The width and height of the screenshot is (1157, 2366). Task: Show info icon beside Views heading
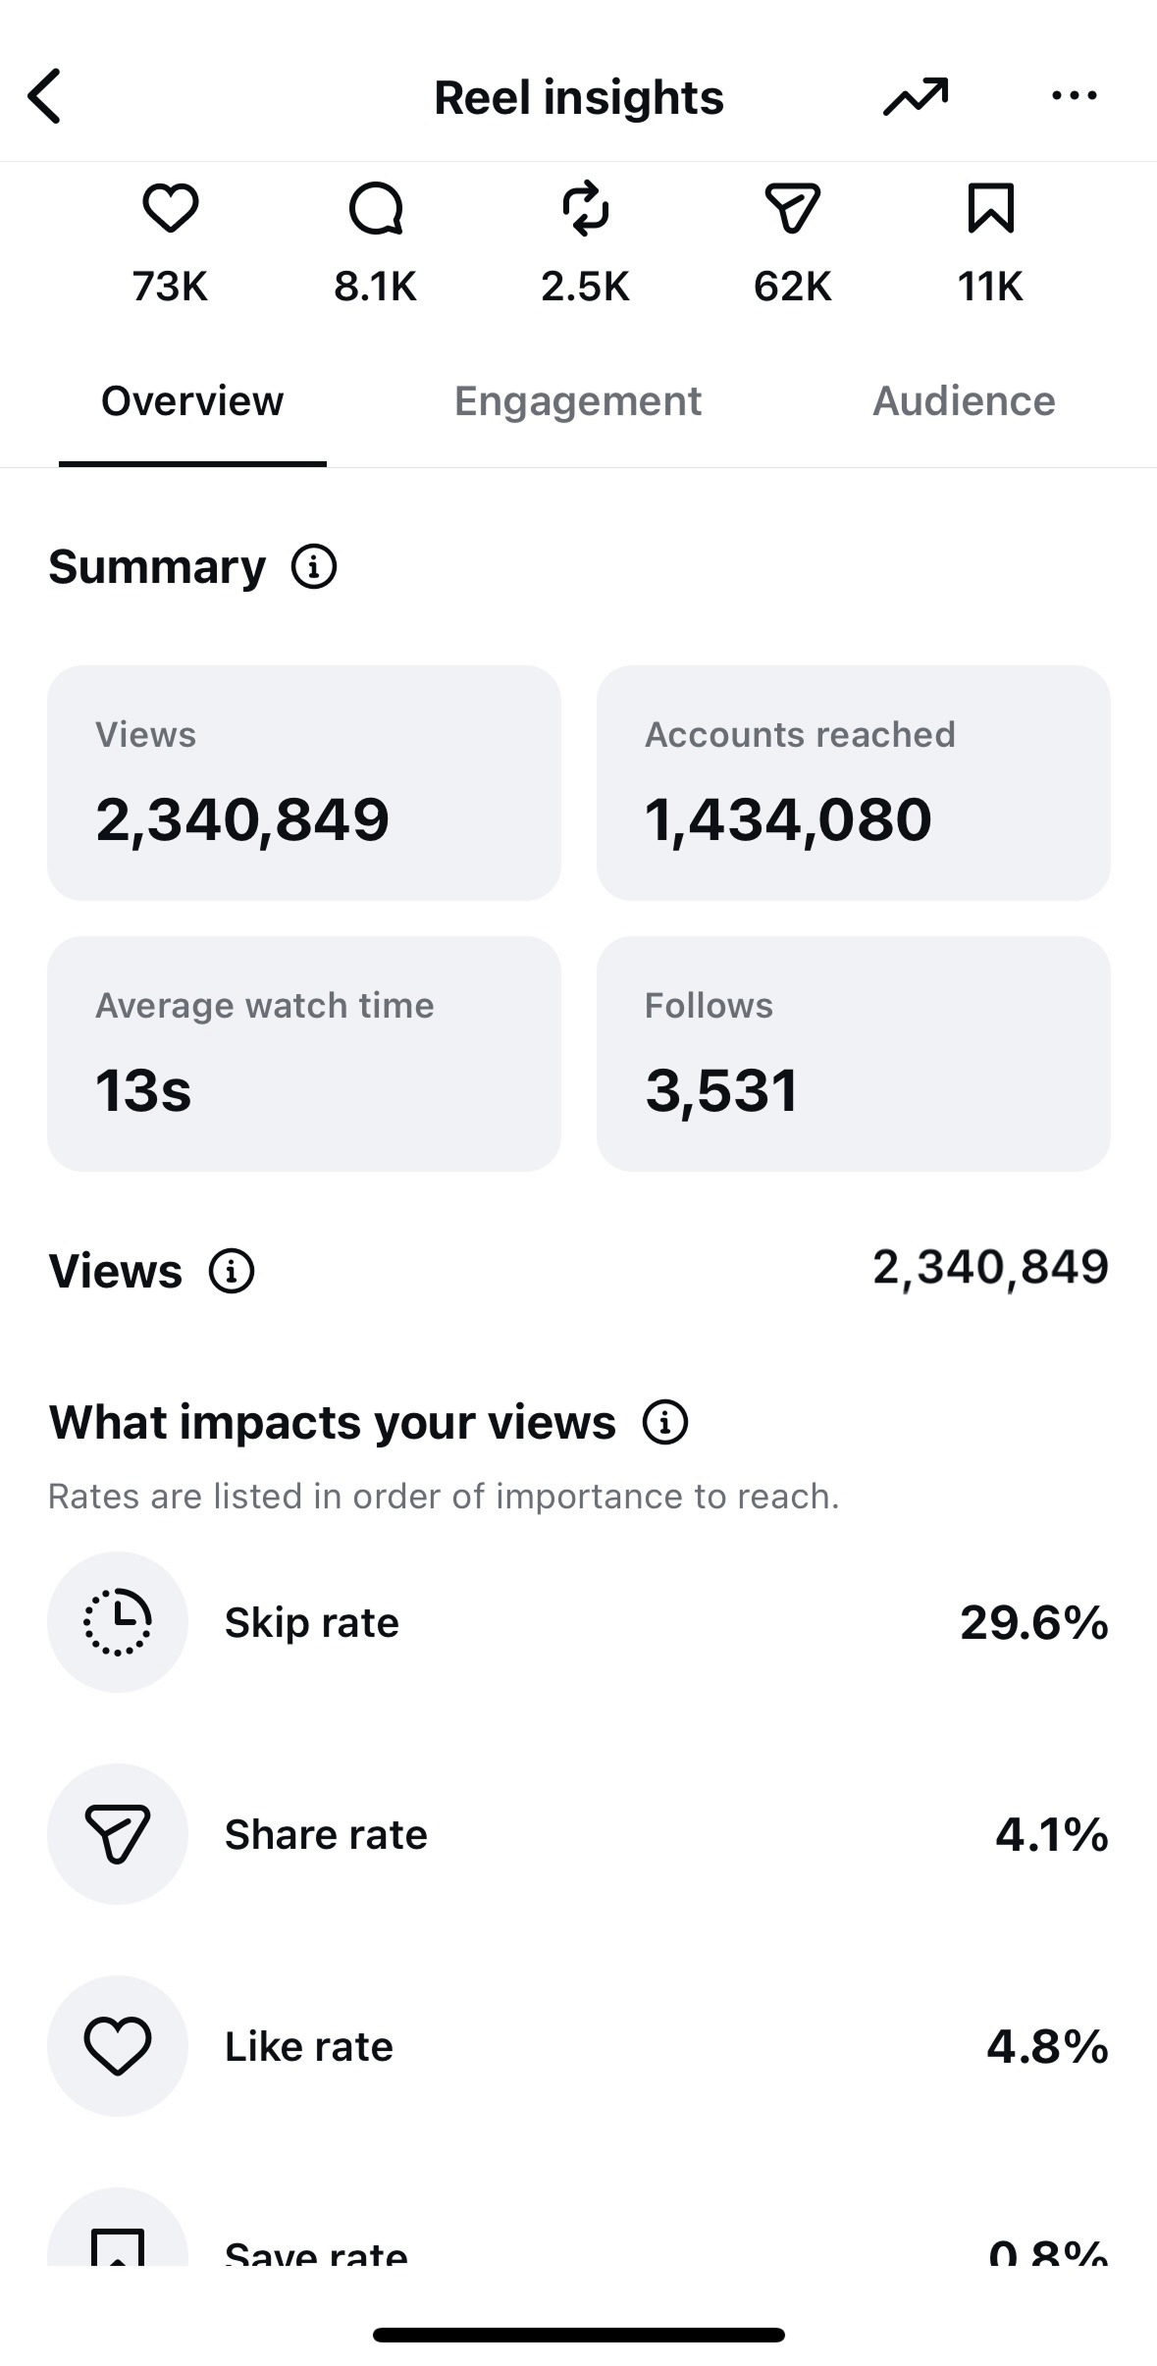232,1271
